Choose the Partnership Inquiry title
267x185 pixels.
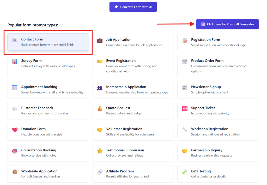[207, 150]
